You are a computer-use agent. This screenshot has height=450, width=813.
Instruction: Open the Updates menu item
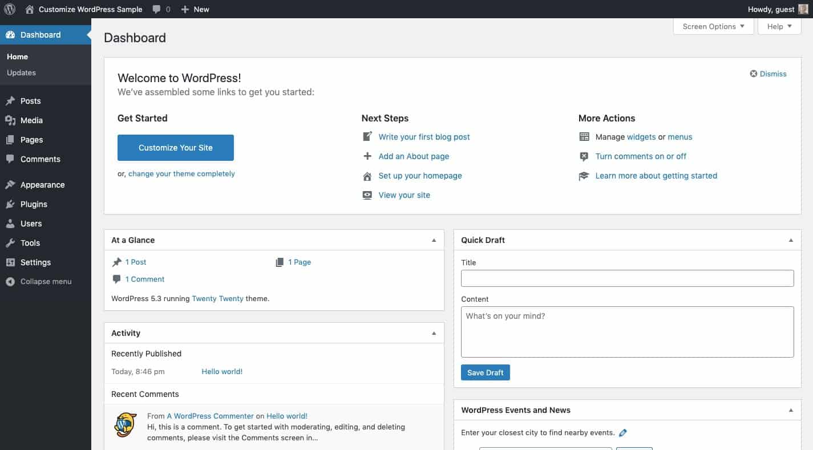coord(21,72)
